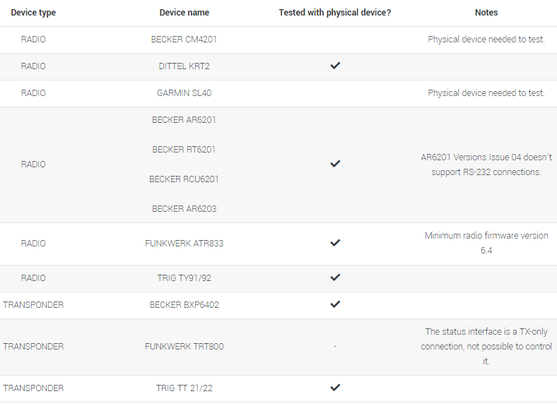This screenshot has height=406, width=557.
Task: Click the checkmark in the TRIG TT 21/22 row
Action: [x=335, y=388]
